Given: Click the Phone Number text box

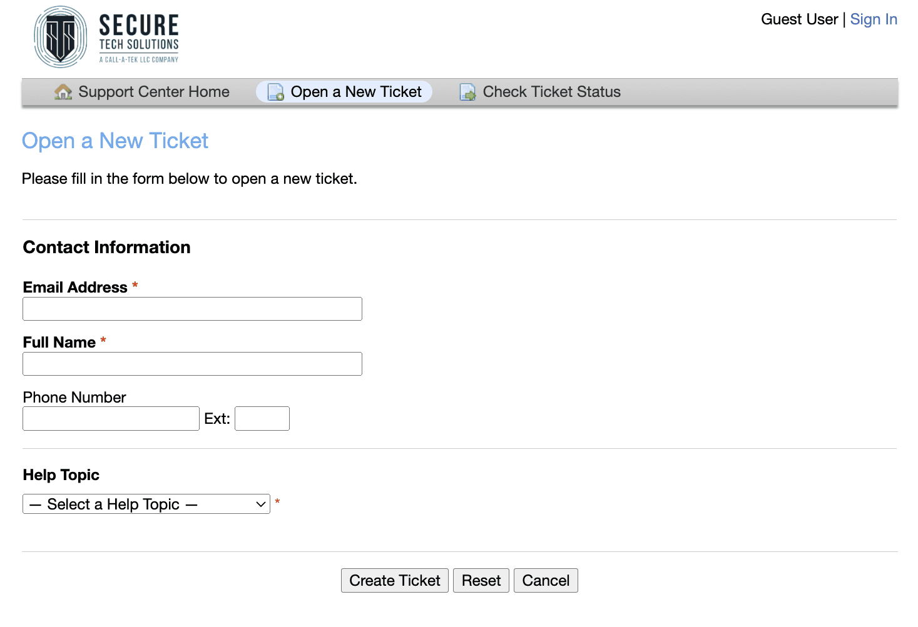Looking at the screenshot, I should point(111,419).
